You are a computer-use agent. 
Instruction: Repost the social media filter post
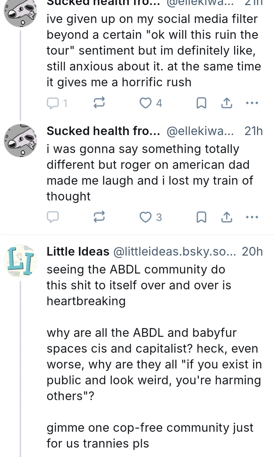[100, 103]
